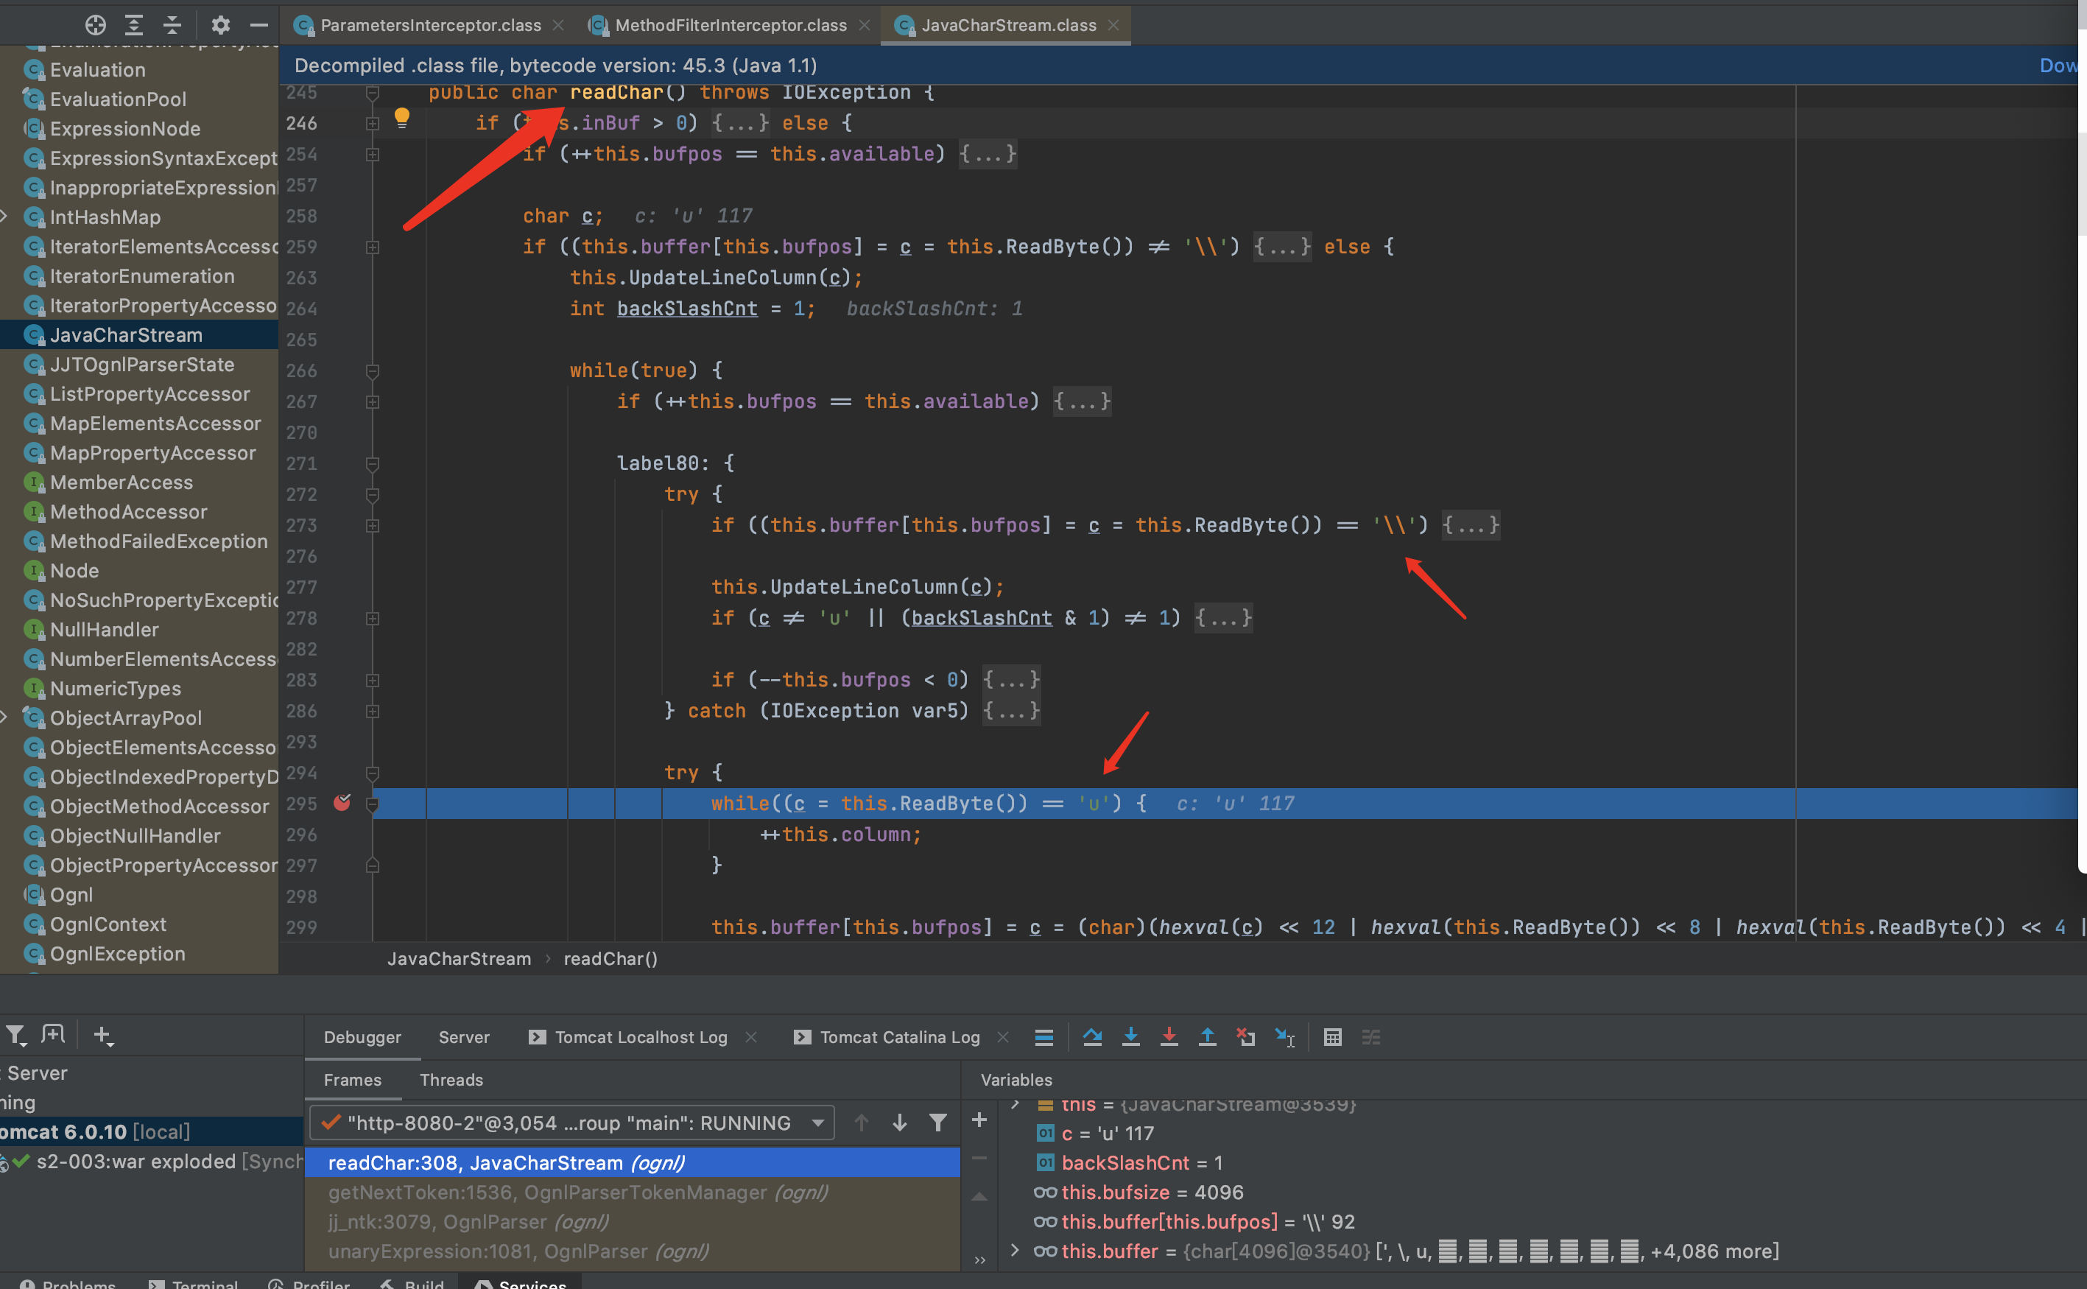2087x1289 pixels.
Task: Open the Services tool window button
Action: tap(521, 1283)
